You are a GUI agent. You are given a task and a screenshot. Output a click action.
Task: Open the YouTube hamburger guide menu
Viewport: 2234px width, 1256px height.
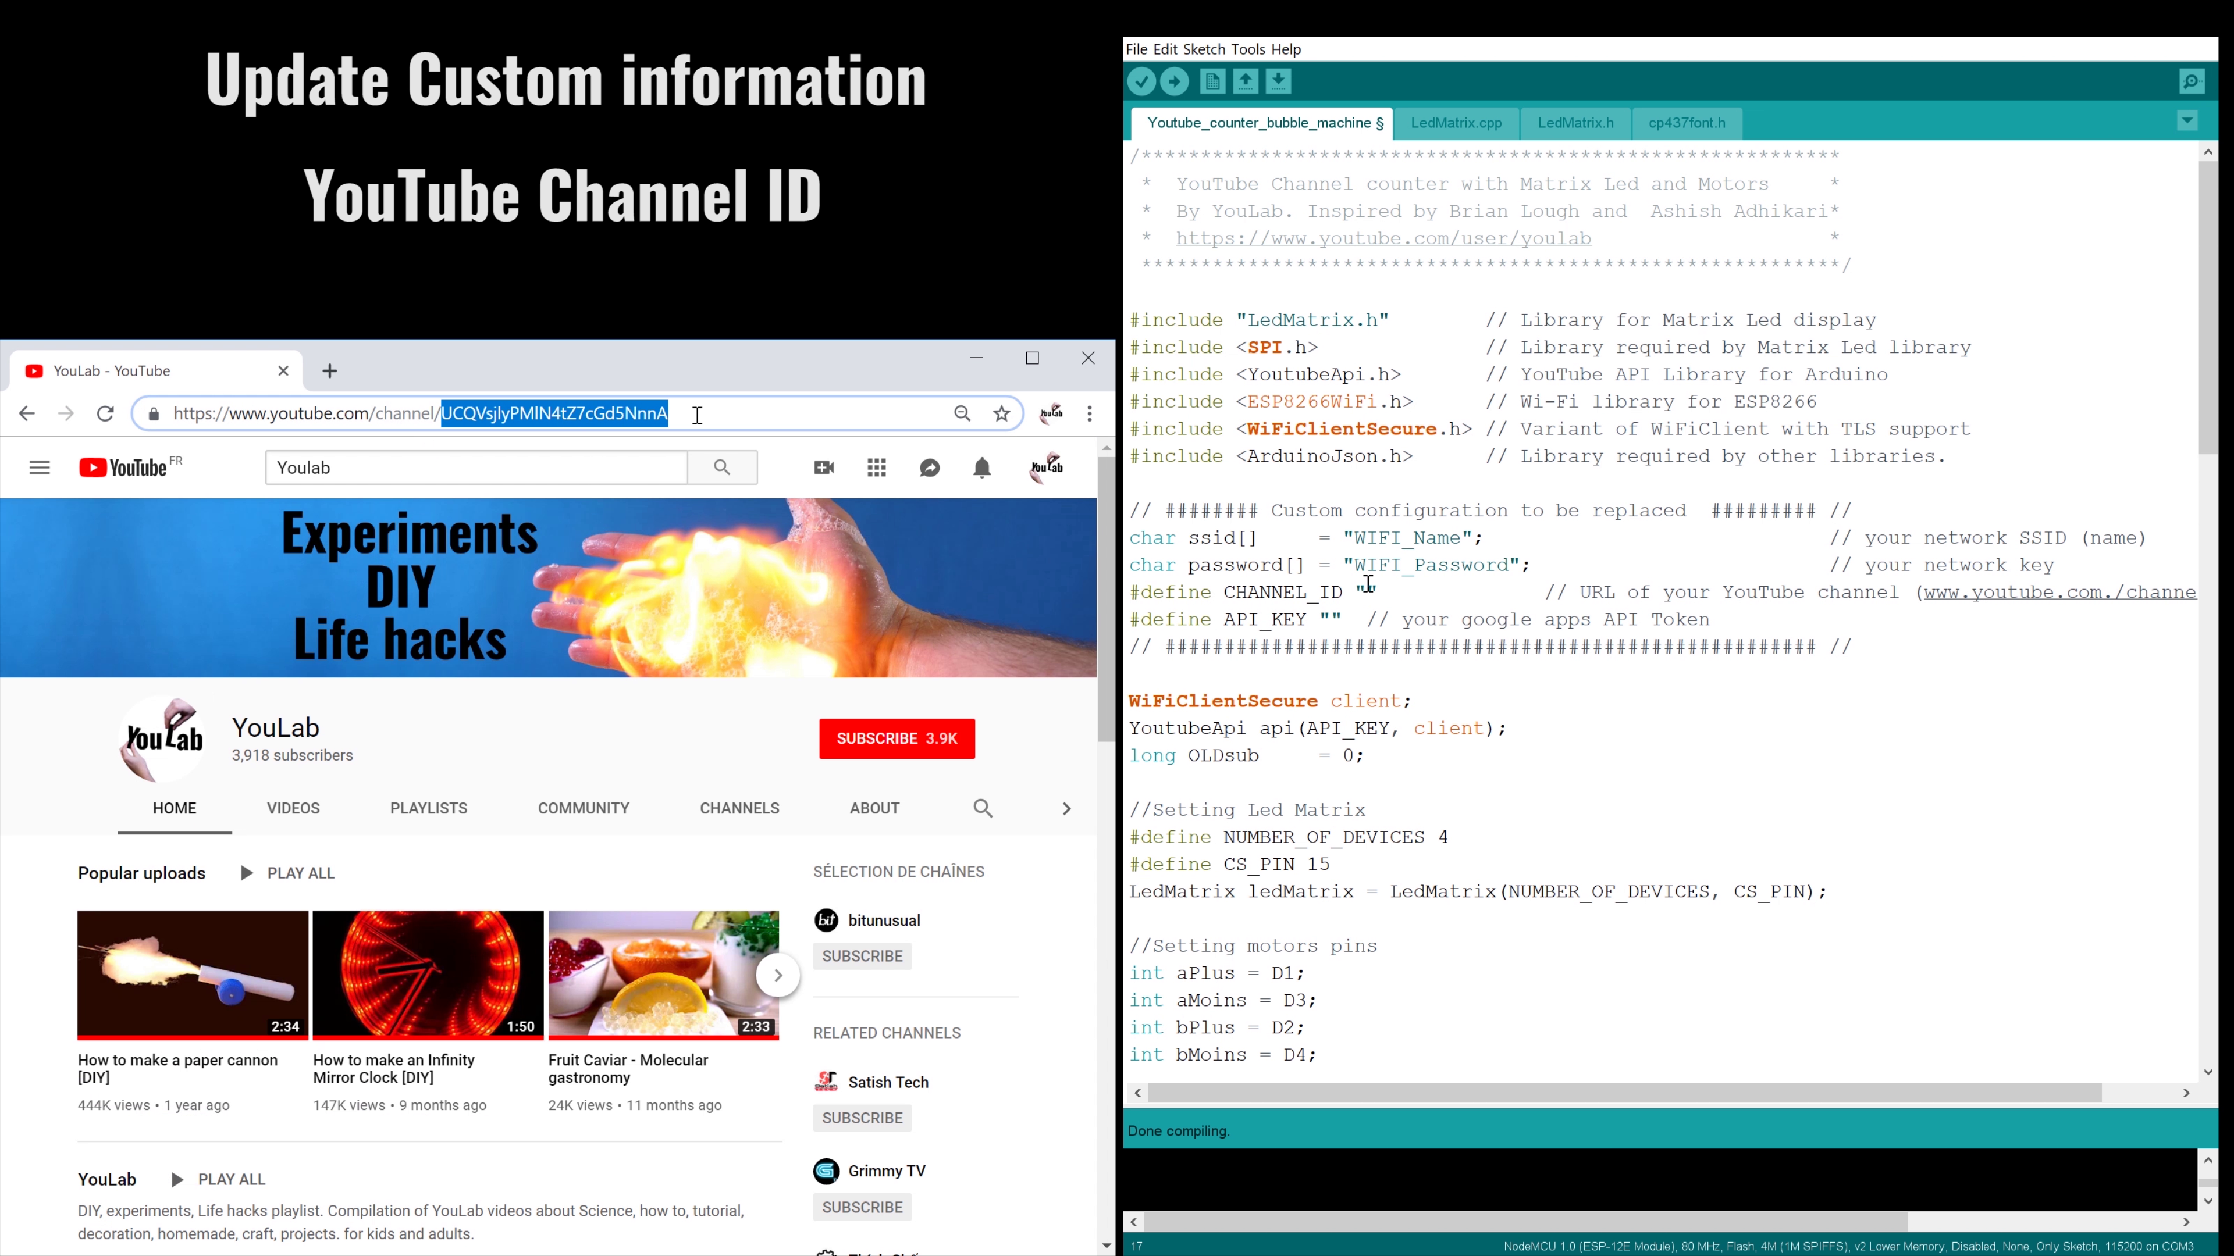coord(40,468)
